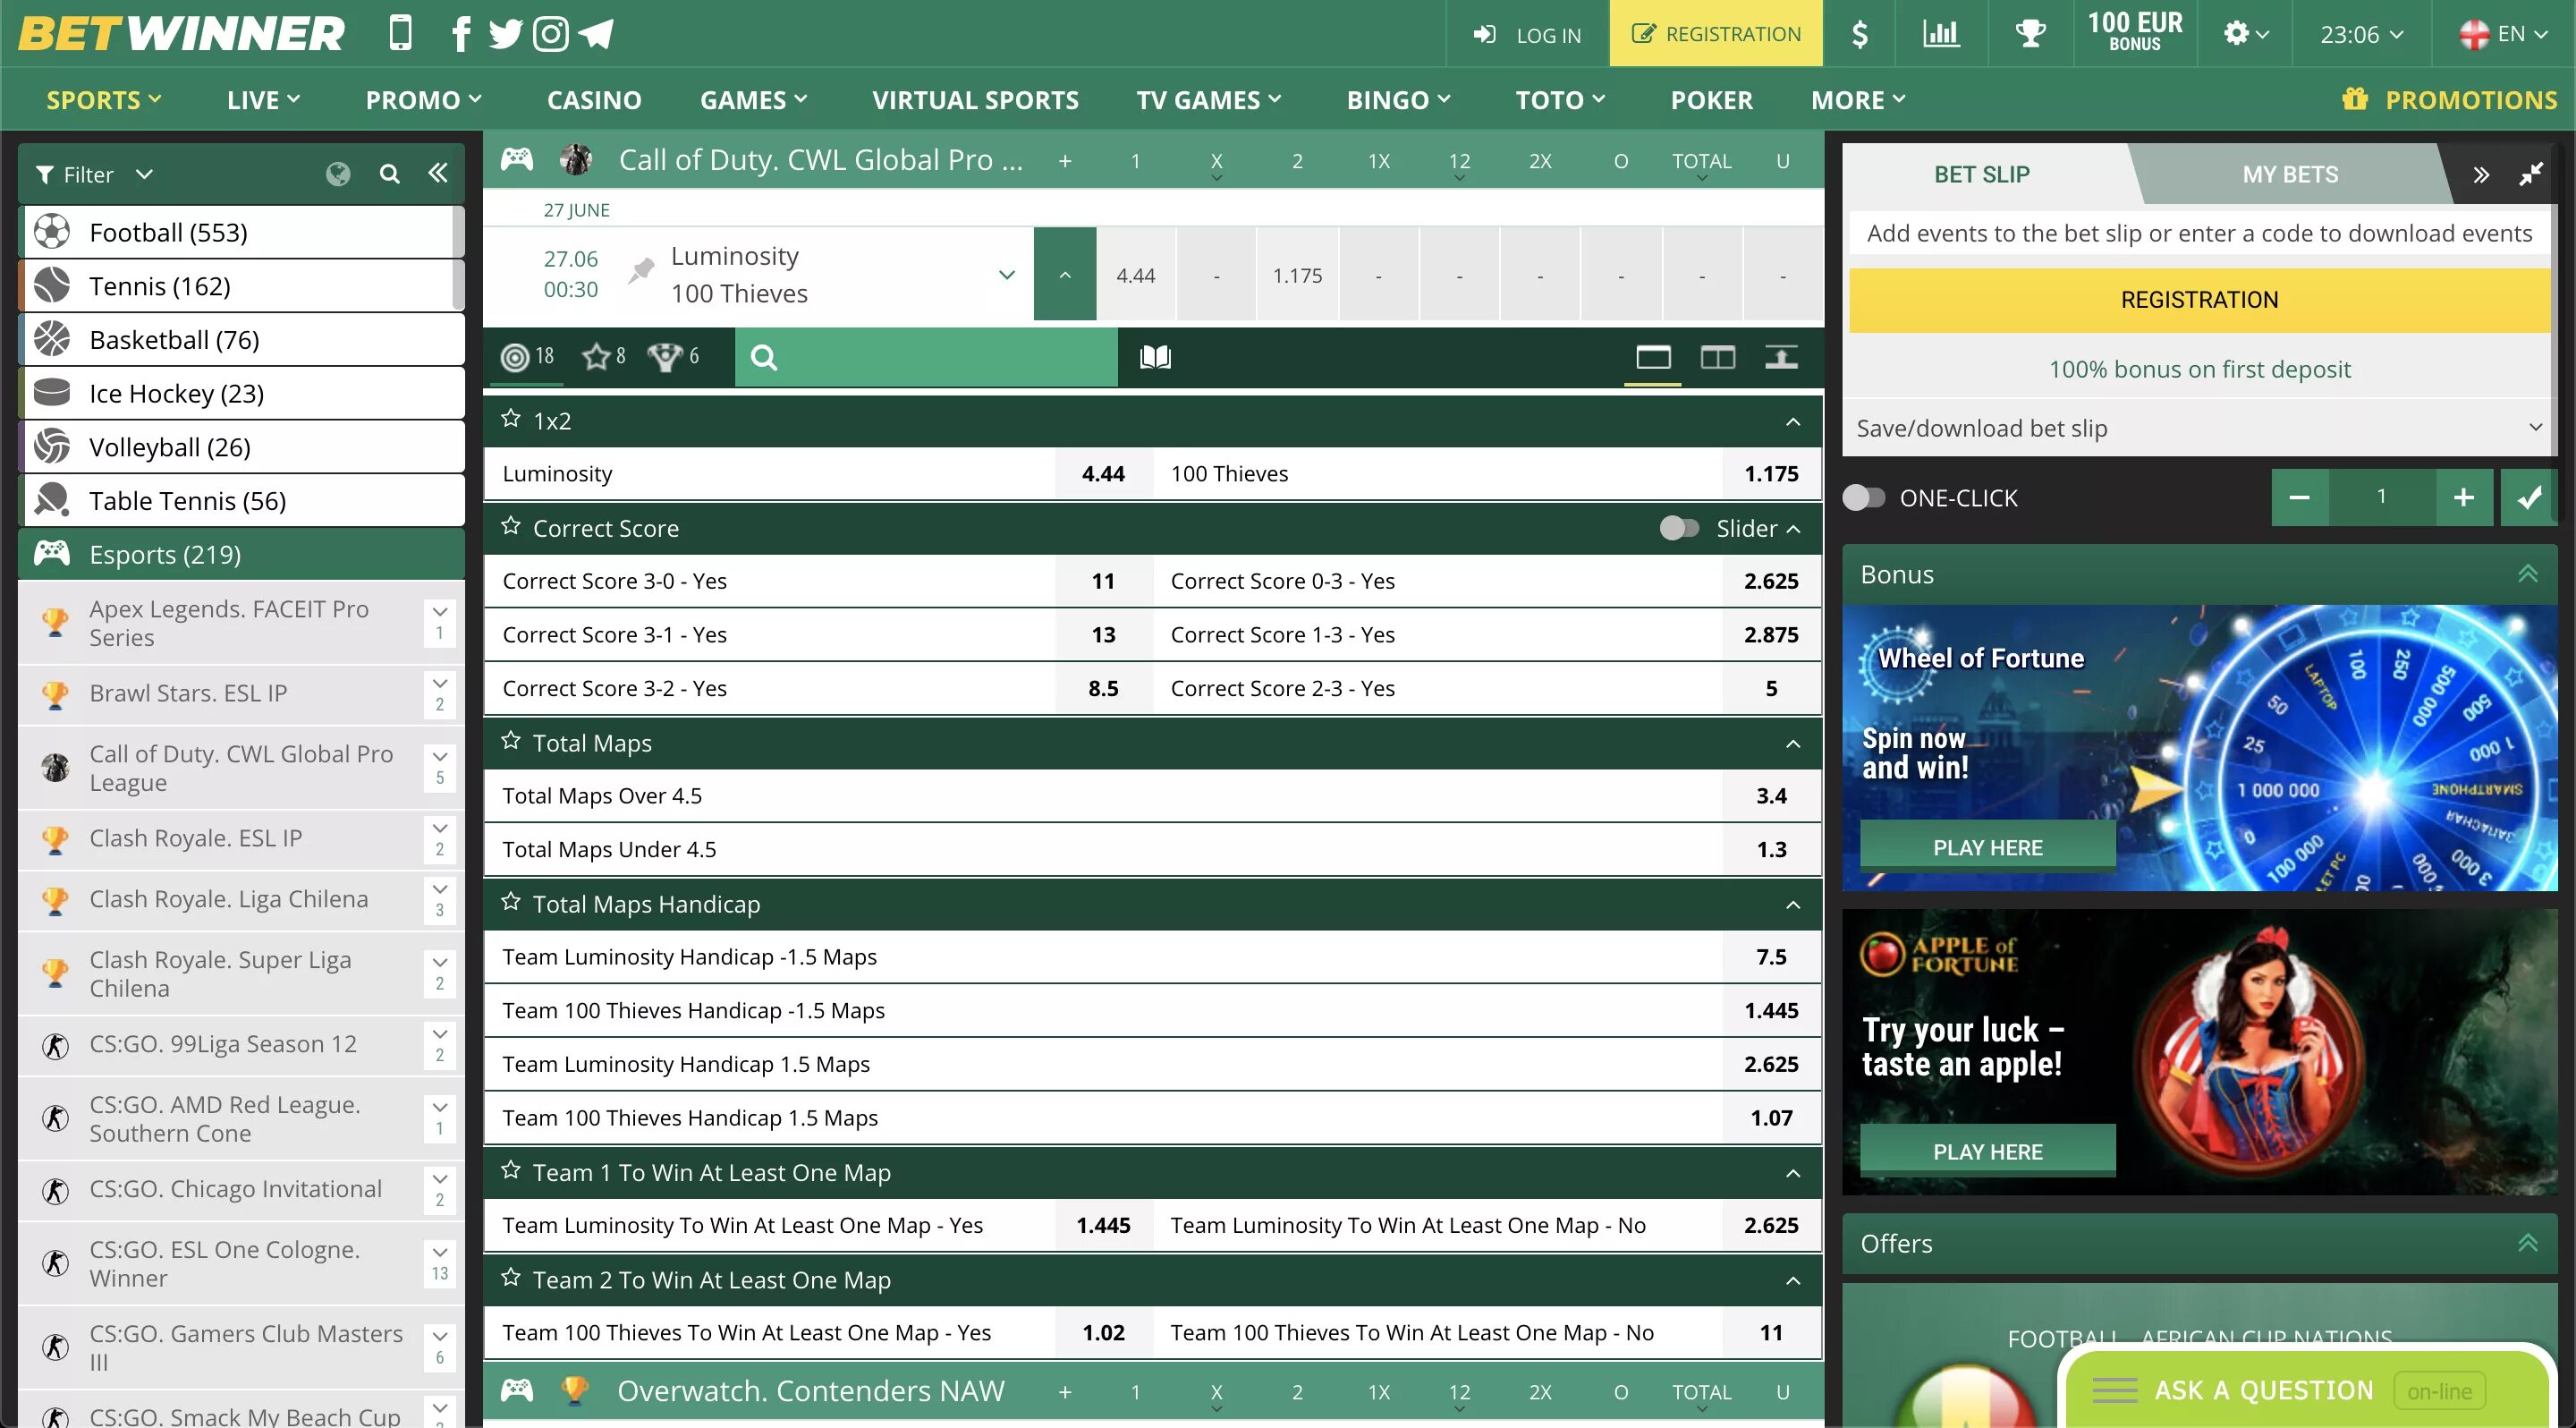Go to CASINO section
This screenshot has height=1428, width=2576.
594,100
